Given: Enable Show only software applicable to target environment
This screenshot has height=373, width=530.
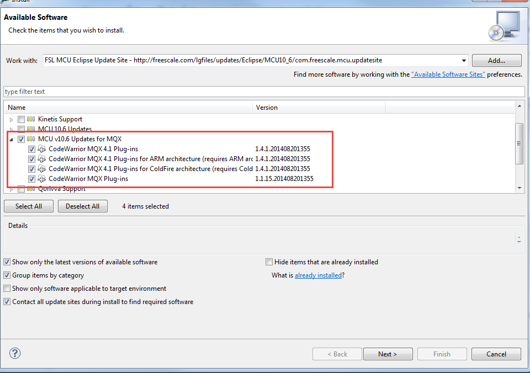Looking at the screenshot, I should [7, 289].
